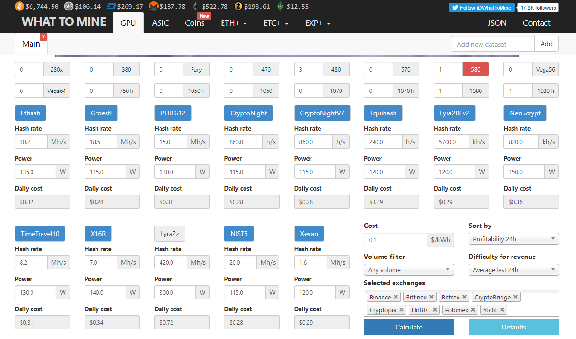This screenshot has height=339, width=576.
Task: Remove Bitfinex from selected exchanges
Action: tap(431, 297)
